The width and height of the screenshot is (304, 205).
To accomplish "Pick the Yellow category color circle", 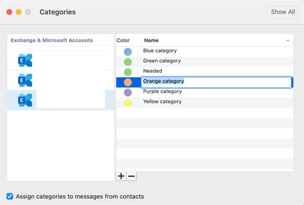I will pos(128,103).
